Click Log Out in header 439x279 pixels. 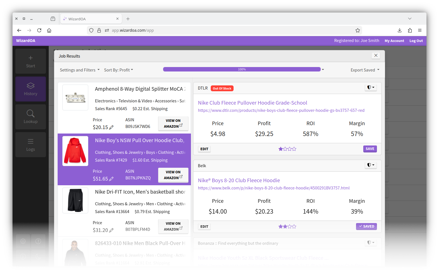[416, 41]
